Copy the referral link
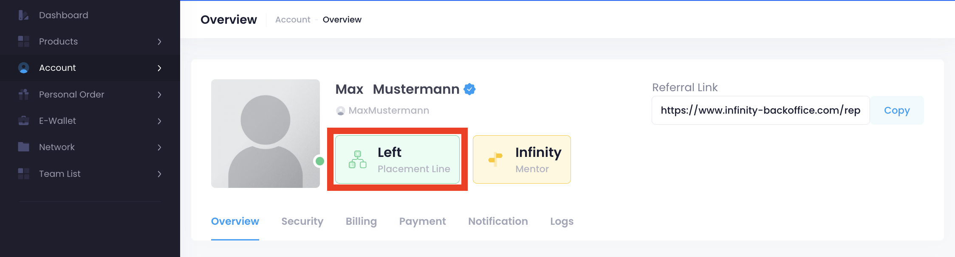Image resolution: width=955 pixels, height=257 pixels. tap(897, 110)
